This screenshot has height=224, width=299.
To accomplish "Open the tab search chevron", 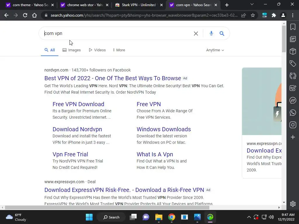I will tap(252, 4).
